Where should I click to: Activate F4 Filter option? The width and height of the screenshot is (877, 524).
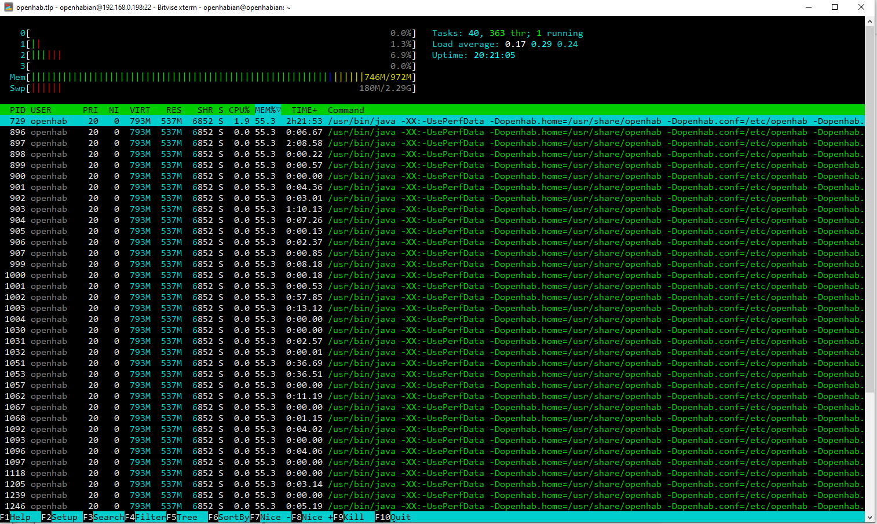[145, 517]
